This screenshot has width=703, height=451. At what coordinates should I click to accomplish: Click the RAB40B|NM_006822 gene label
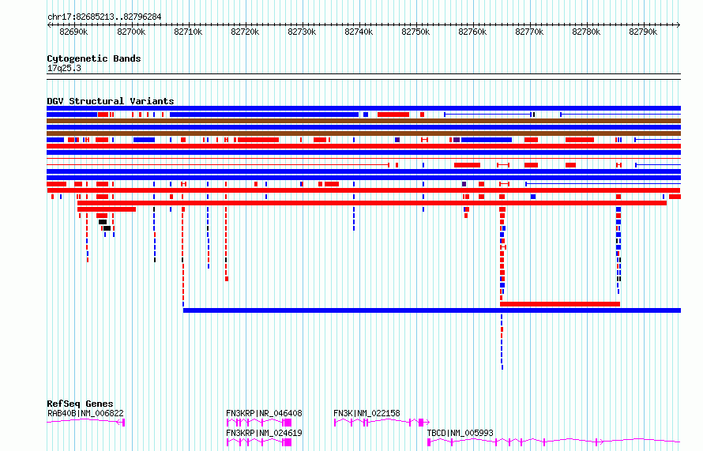(x=85, y=413)
